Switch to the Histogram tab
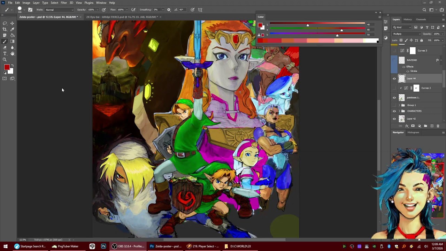The height and width of the screenshot is (251, 446). pos(413,132)
